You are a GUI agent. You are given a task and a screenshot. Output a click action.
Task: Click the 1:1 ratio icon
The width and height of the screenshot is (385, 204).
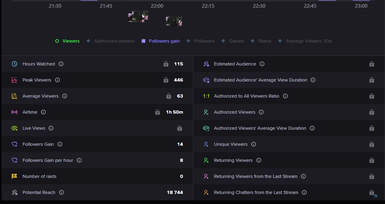[x=206, y=96]
